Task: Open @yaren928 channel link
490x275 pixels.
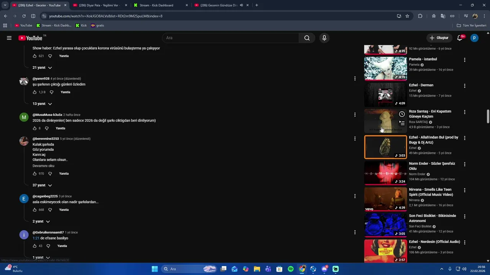Action: click(x=41, y=79)
